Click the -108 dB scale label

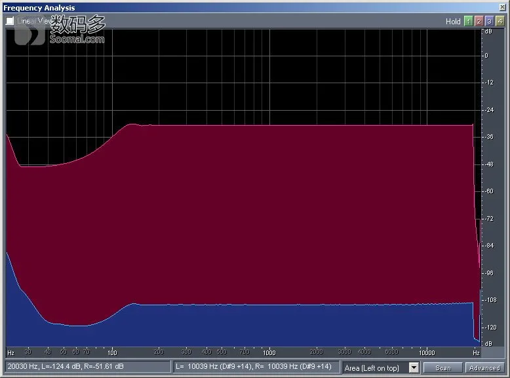[x=490, y=300]
